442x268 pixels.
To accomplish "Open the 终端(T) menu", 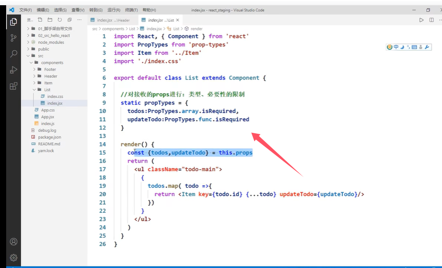I will click(x=132, y=10).
